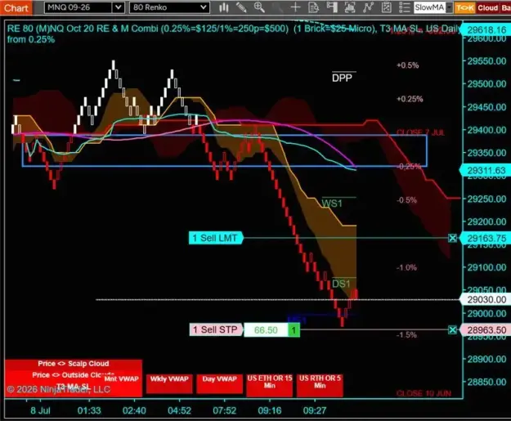Click the CLOSE 10 JUN label
Viewport: 511px width, 421px height.
click(x=424, y=393)
